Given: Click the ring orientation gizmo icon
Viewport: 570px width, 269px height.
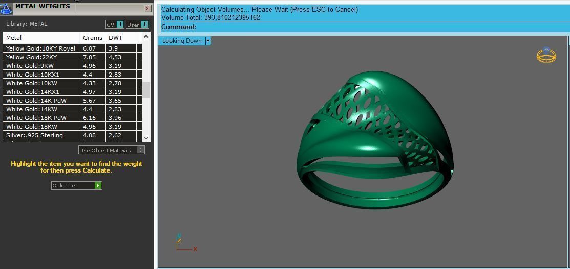Looking at the screenshot, I should pyautogui.click(x=546, y=55).
